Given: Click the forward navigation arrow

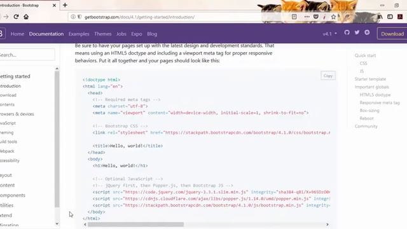Looking at the screenshot, I should pyautogui.click(x=6, y=17).
